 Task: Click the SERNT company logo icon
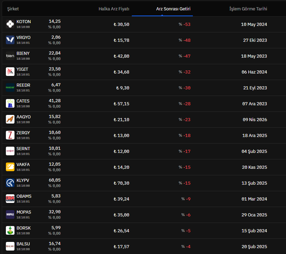pyautogui.click(x=10, y=151)
